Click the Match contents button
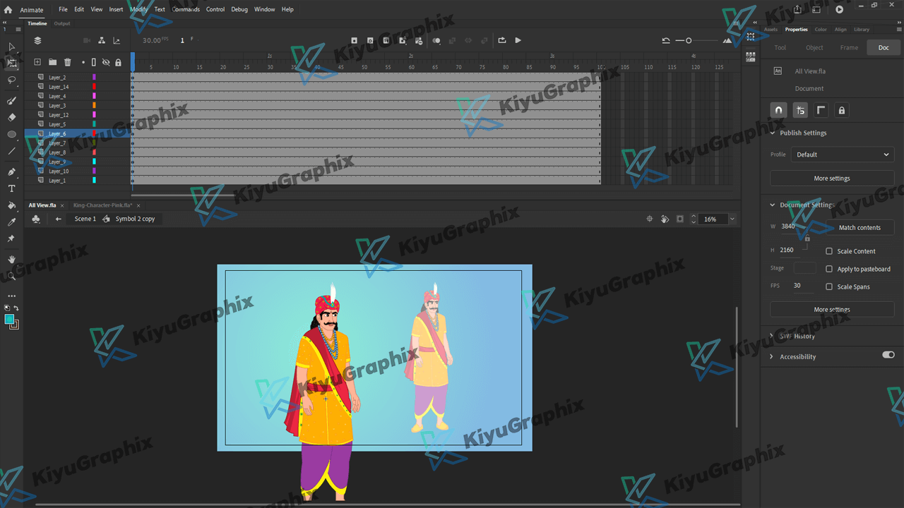Viewport: 904px width, 508px height. pyautogui.click(x=859, y=227)
